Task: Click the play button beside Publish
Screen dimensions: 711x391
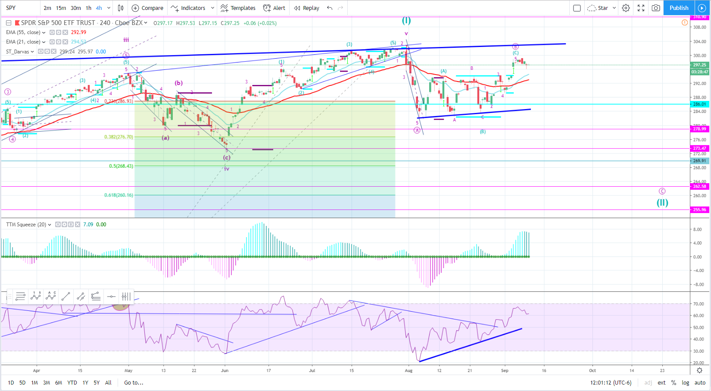Action: pos(702,8)
